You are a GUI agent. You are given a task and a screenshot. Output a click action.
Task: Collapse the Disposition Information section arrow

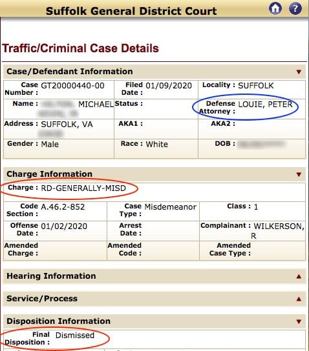299,322
